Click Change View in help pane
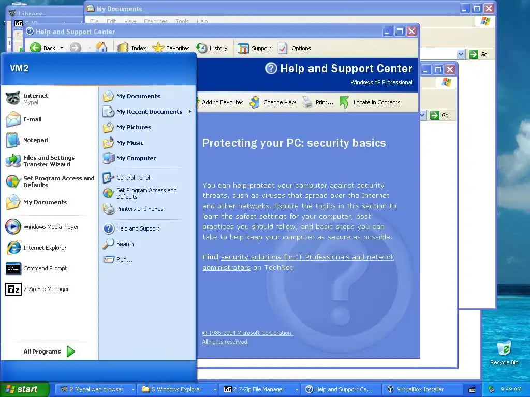Viewport: 530px width, 397px height. (x=272, y=102)
